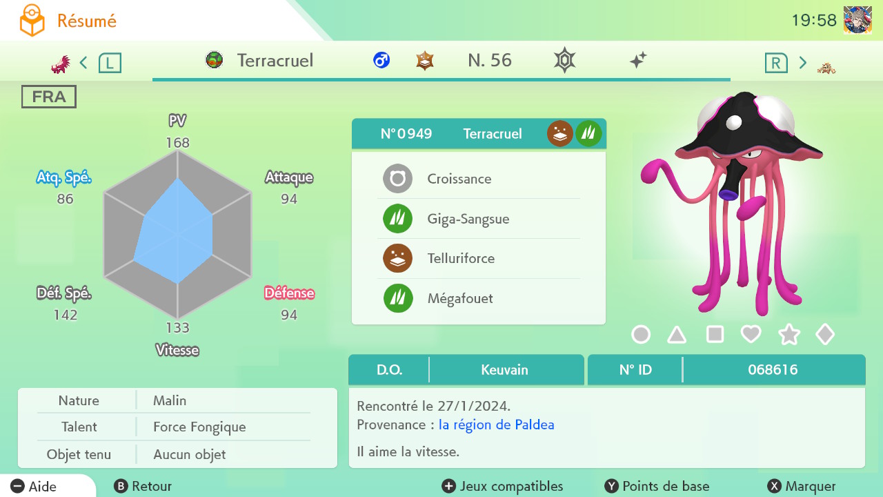Select the Ground type icon beside Telluriforce
Image resolution: width=883 pixels, height=497 pixels.
[398, 258]
